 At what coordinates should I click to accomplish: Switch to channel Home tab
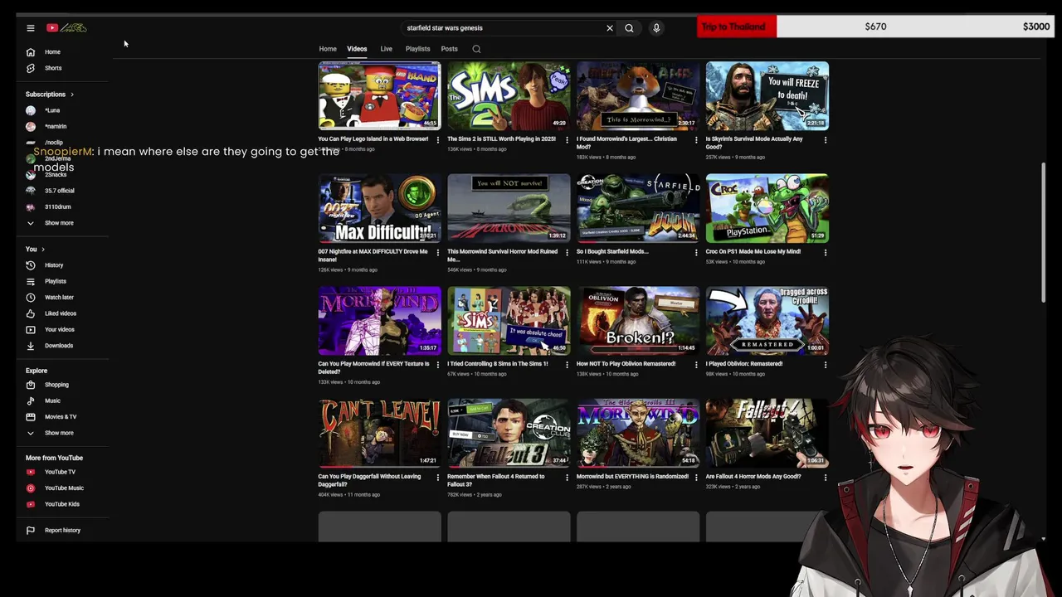coord(328,49)
